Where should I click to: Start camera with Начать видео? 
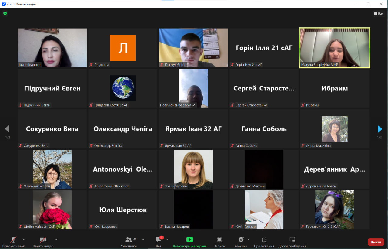coord(43,242)
